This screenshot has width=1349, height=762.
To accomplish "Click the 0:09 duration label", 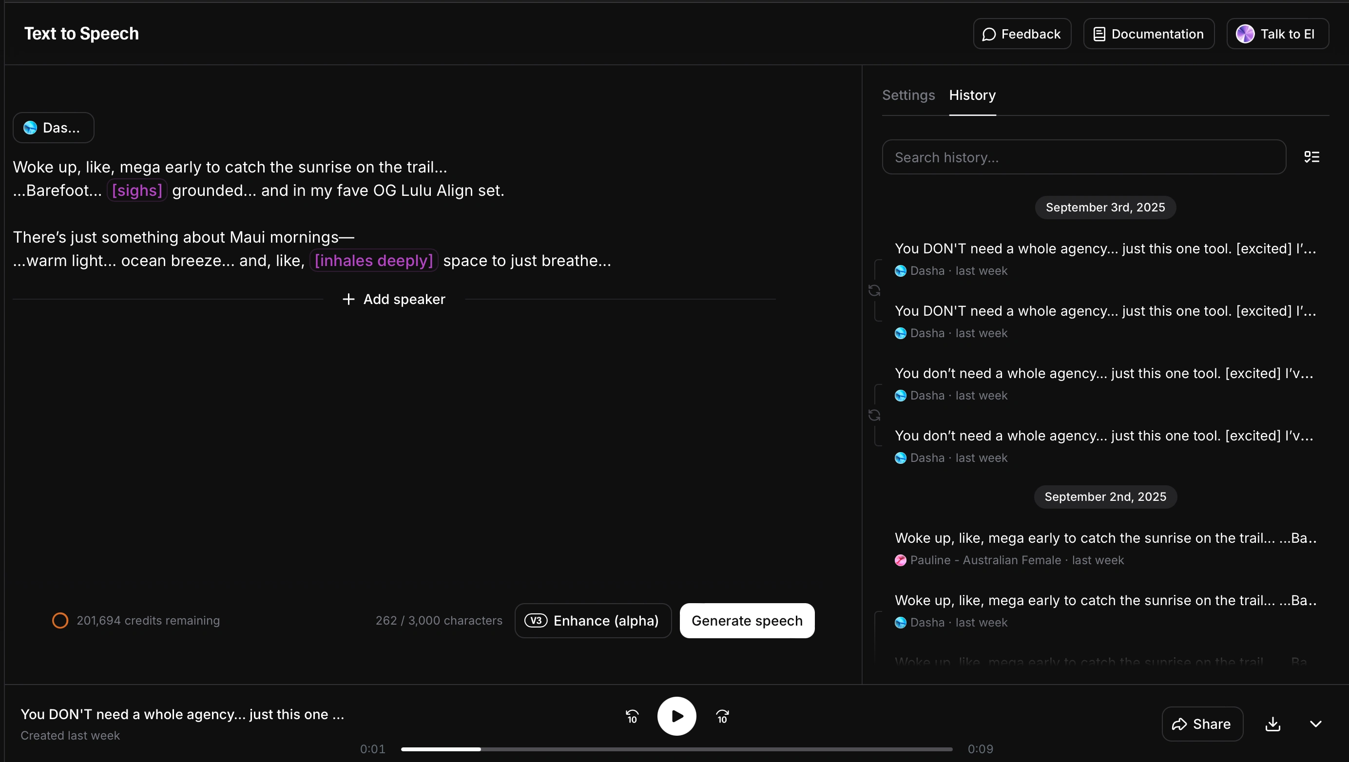I will pyautogui.click(x=981, y=749).
